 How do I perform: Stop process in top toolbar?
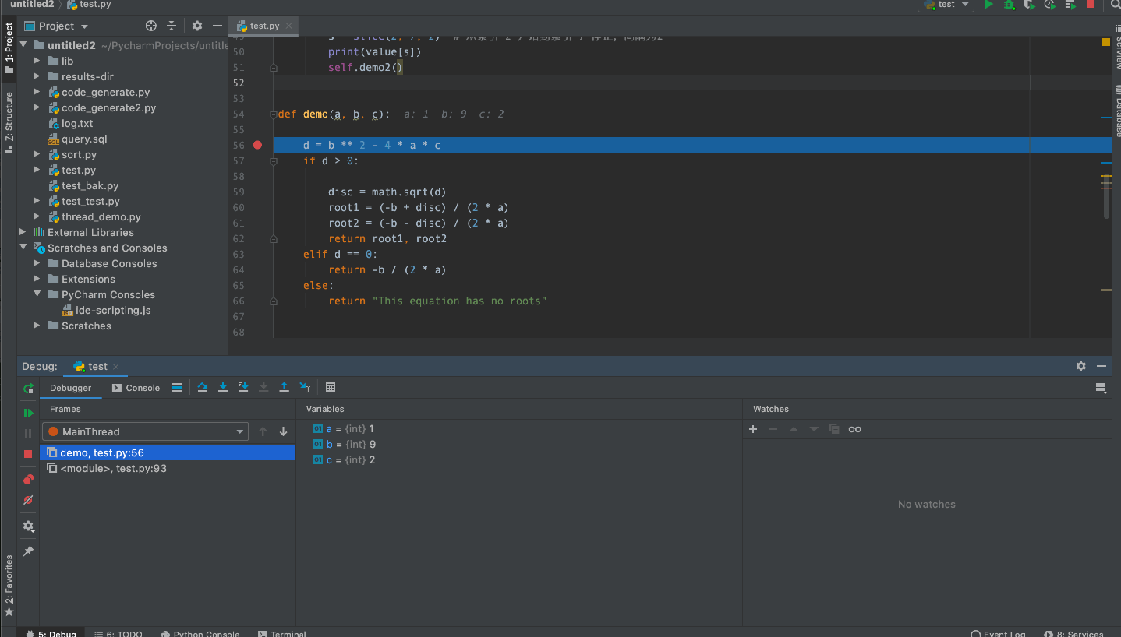click(x=1091, y=5)
